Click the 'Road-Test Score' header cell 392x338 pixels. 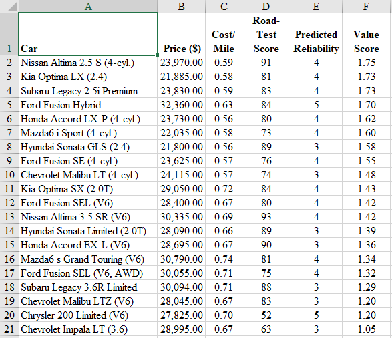coord(266,34)
